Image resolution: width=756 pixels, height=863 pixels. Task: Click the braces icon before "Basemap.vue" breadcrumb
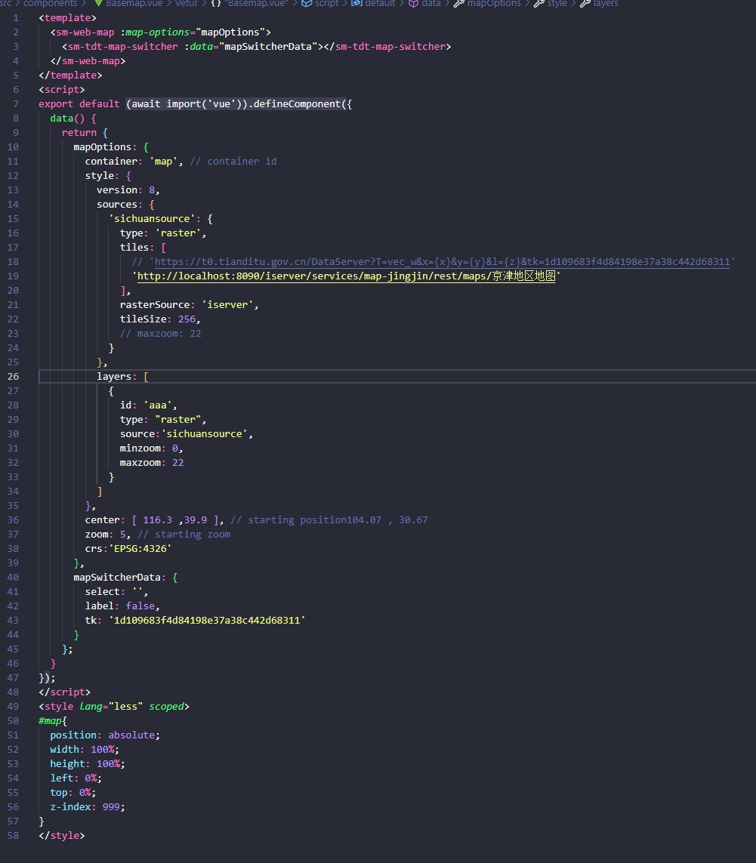point(216,3)
